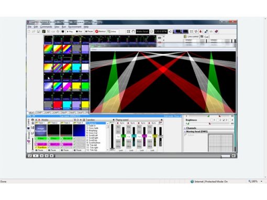Click the green playing speed slider handle
This screenshot has height=200, width=267.
click(123, 136)
